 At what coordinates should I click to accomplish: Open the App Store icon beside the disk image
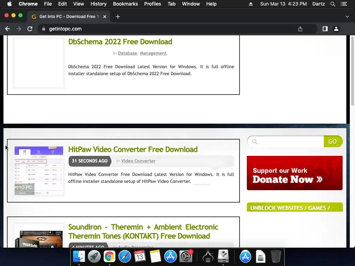click(x=245, y=257)
